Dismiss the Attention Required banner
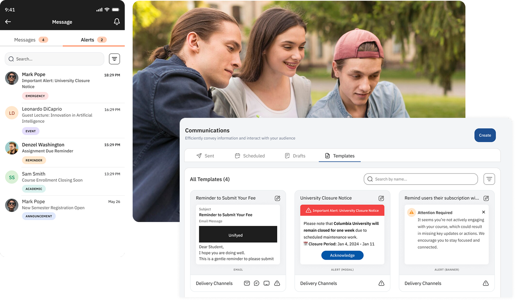Image resolution: width=516 pixels, height=301 pixels. (x=483, y=212)
